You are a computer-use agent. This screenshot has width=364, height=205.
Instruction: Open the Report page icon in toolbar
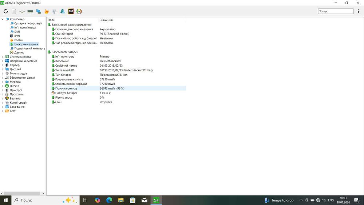pyautogui.click(x=14, y=11)
